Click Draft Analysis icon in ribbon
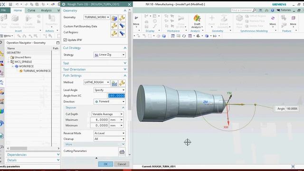The image size is (304, 171). tap(197, 19)
